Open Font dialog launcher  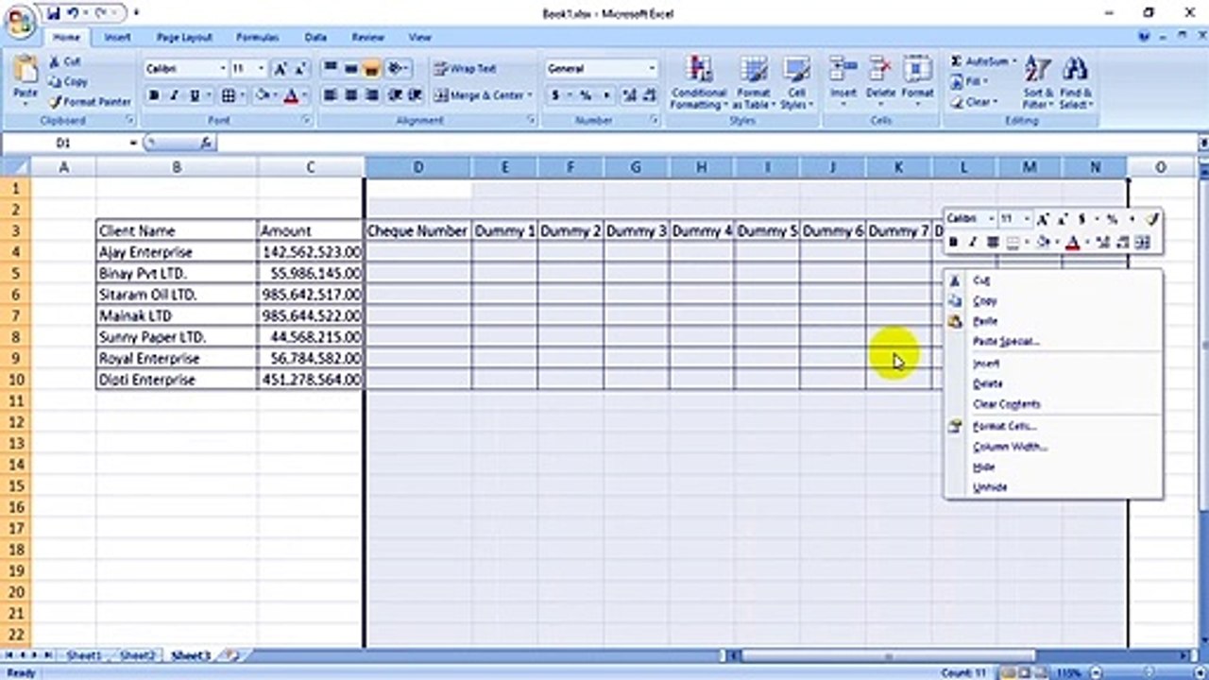[307, 121]
